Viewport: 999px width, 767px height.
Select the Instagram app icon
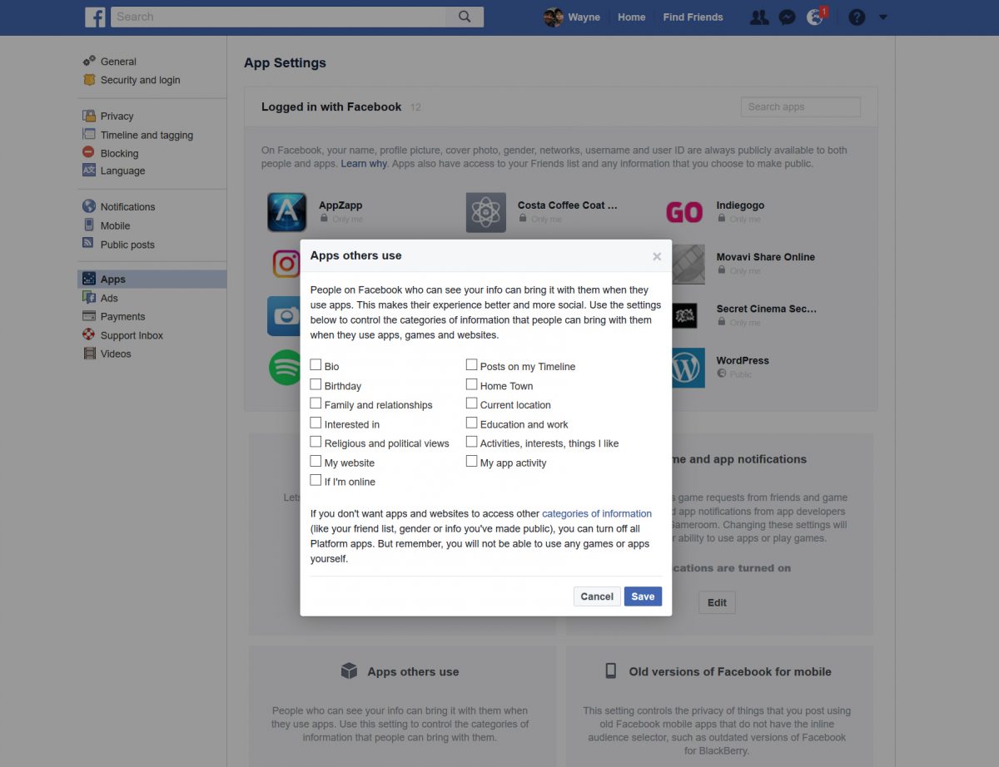[x=286, y=264]
